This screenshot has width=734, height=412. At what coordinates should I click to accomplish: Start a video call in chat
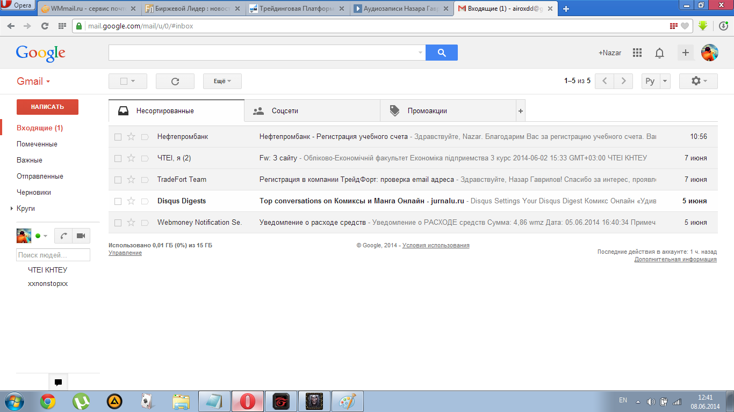pyautogui.click(x=81, y=236)
